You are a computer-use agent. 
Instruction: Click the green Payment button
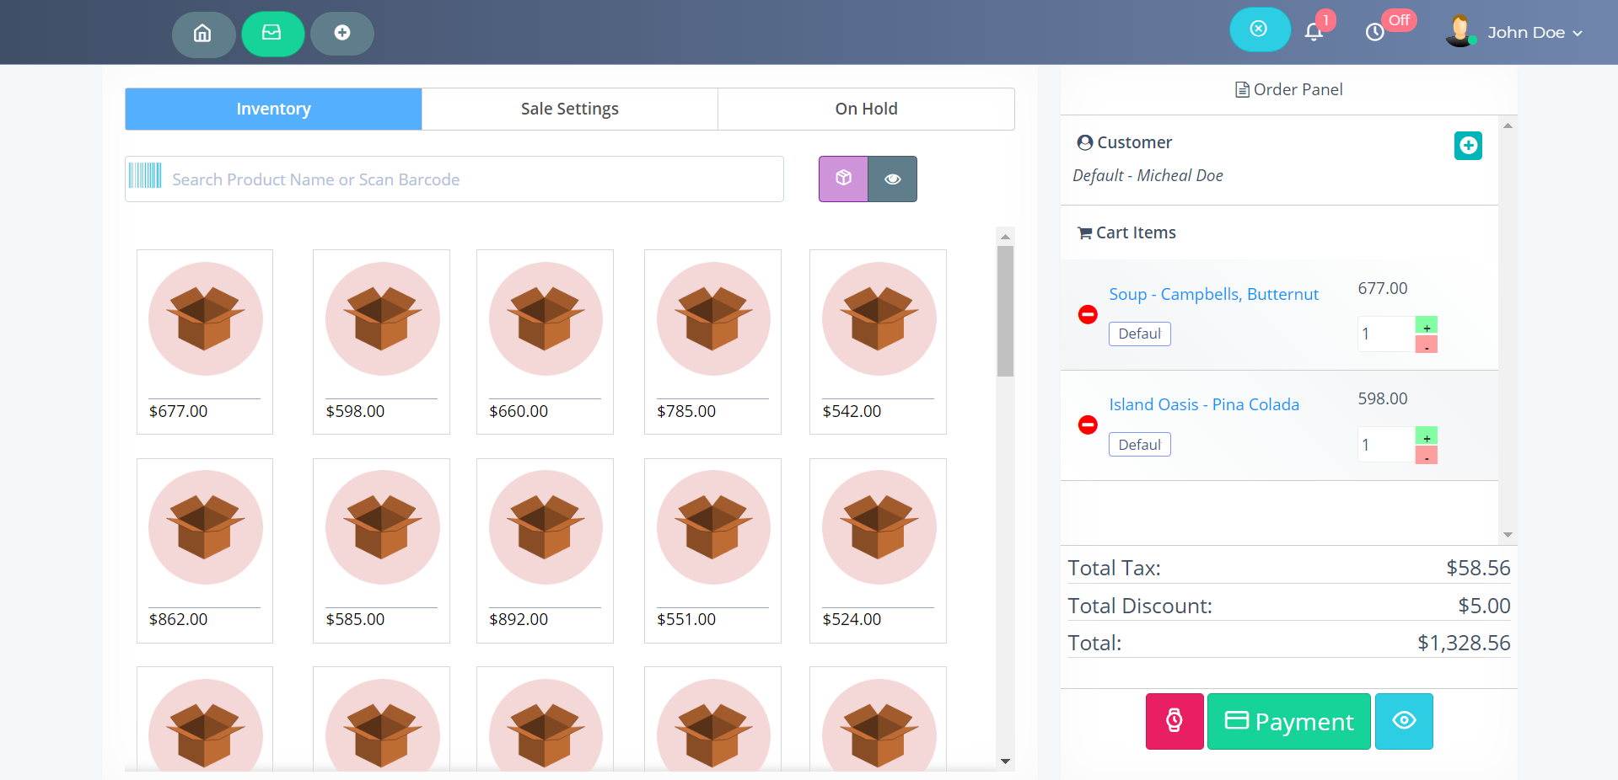[1288, 721]
